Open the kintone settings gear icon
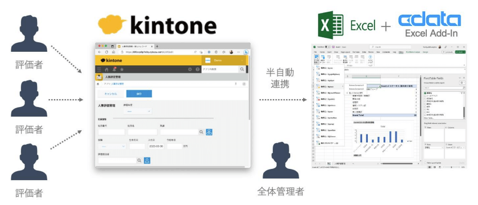The height and width of the screenshot is (205, 478). click(x=190, y=69)
